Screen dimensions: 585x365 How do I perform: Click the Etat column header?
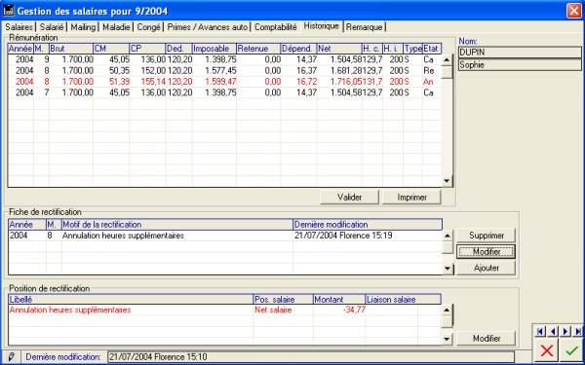click(432, 49)
